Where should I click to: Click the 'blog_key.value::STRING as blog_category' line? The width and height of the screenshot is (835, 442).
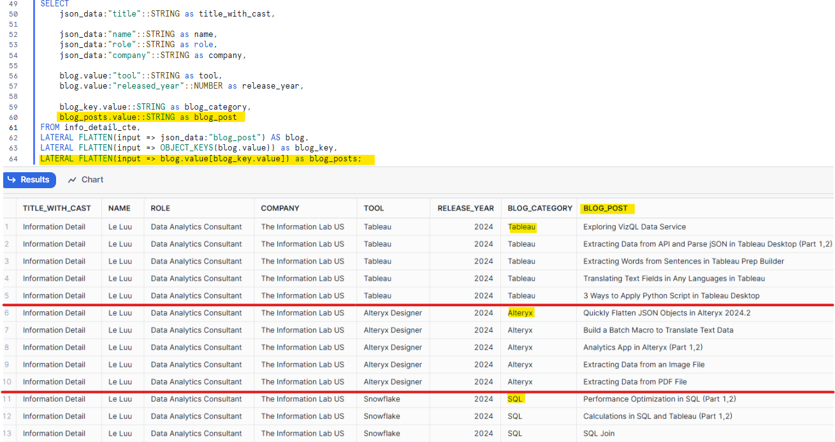coord(156,107)
